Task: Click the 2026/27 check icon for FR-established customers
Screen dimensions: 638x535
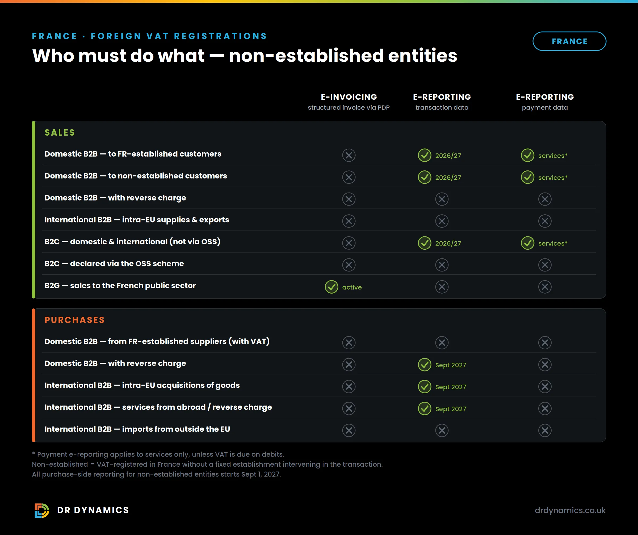Action: click(425, 155)
